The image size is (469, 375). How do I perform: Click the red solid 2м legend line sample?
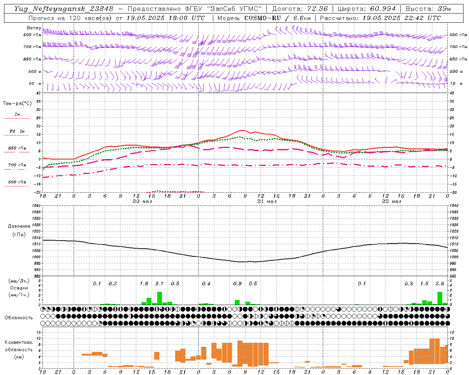point(17,118)
